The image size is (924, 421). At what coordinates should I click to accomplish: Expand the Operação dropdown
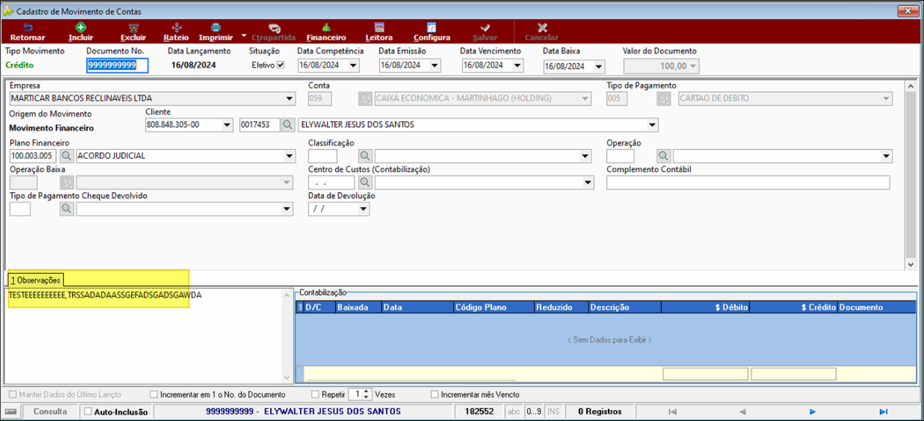click(x=886, y=156)
